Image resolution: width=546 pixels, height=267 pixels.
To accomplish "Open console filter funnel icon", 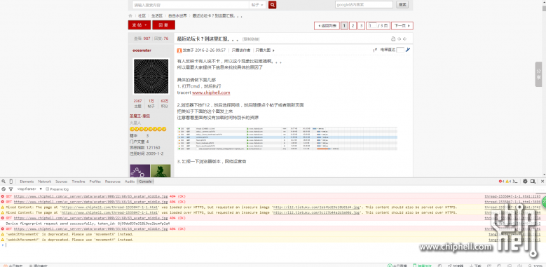I will (x=11, y=189).
